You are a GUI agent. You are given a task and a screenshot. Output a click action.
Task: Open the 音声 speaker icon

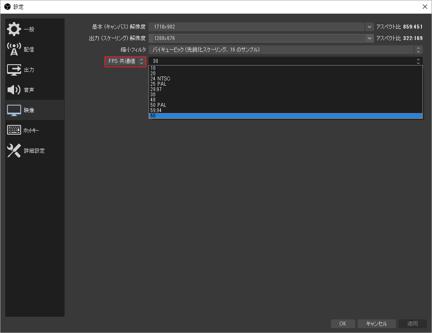pyautogui.click(x=14, y=90)
